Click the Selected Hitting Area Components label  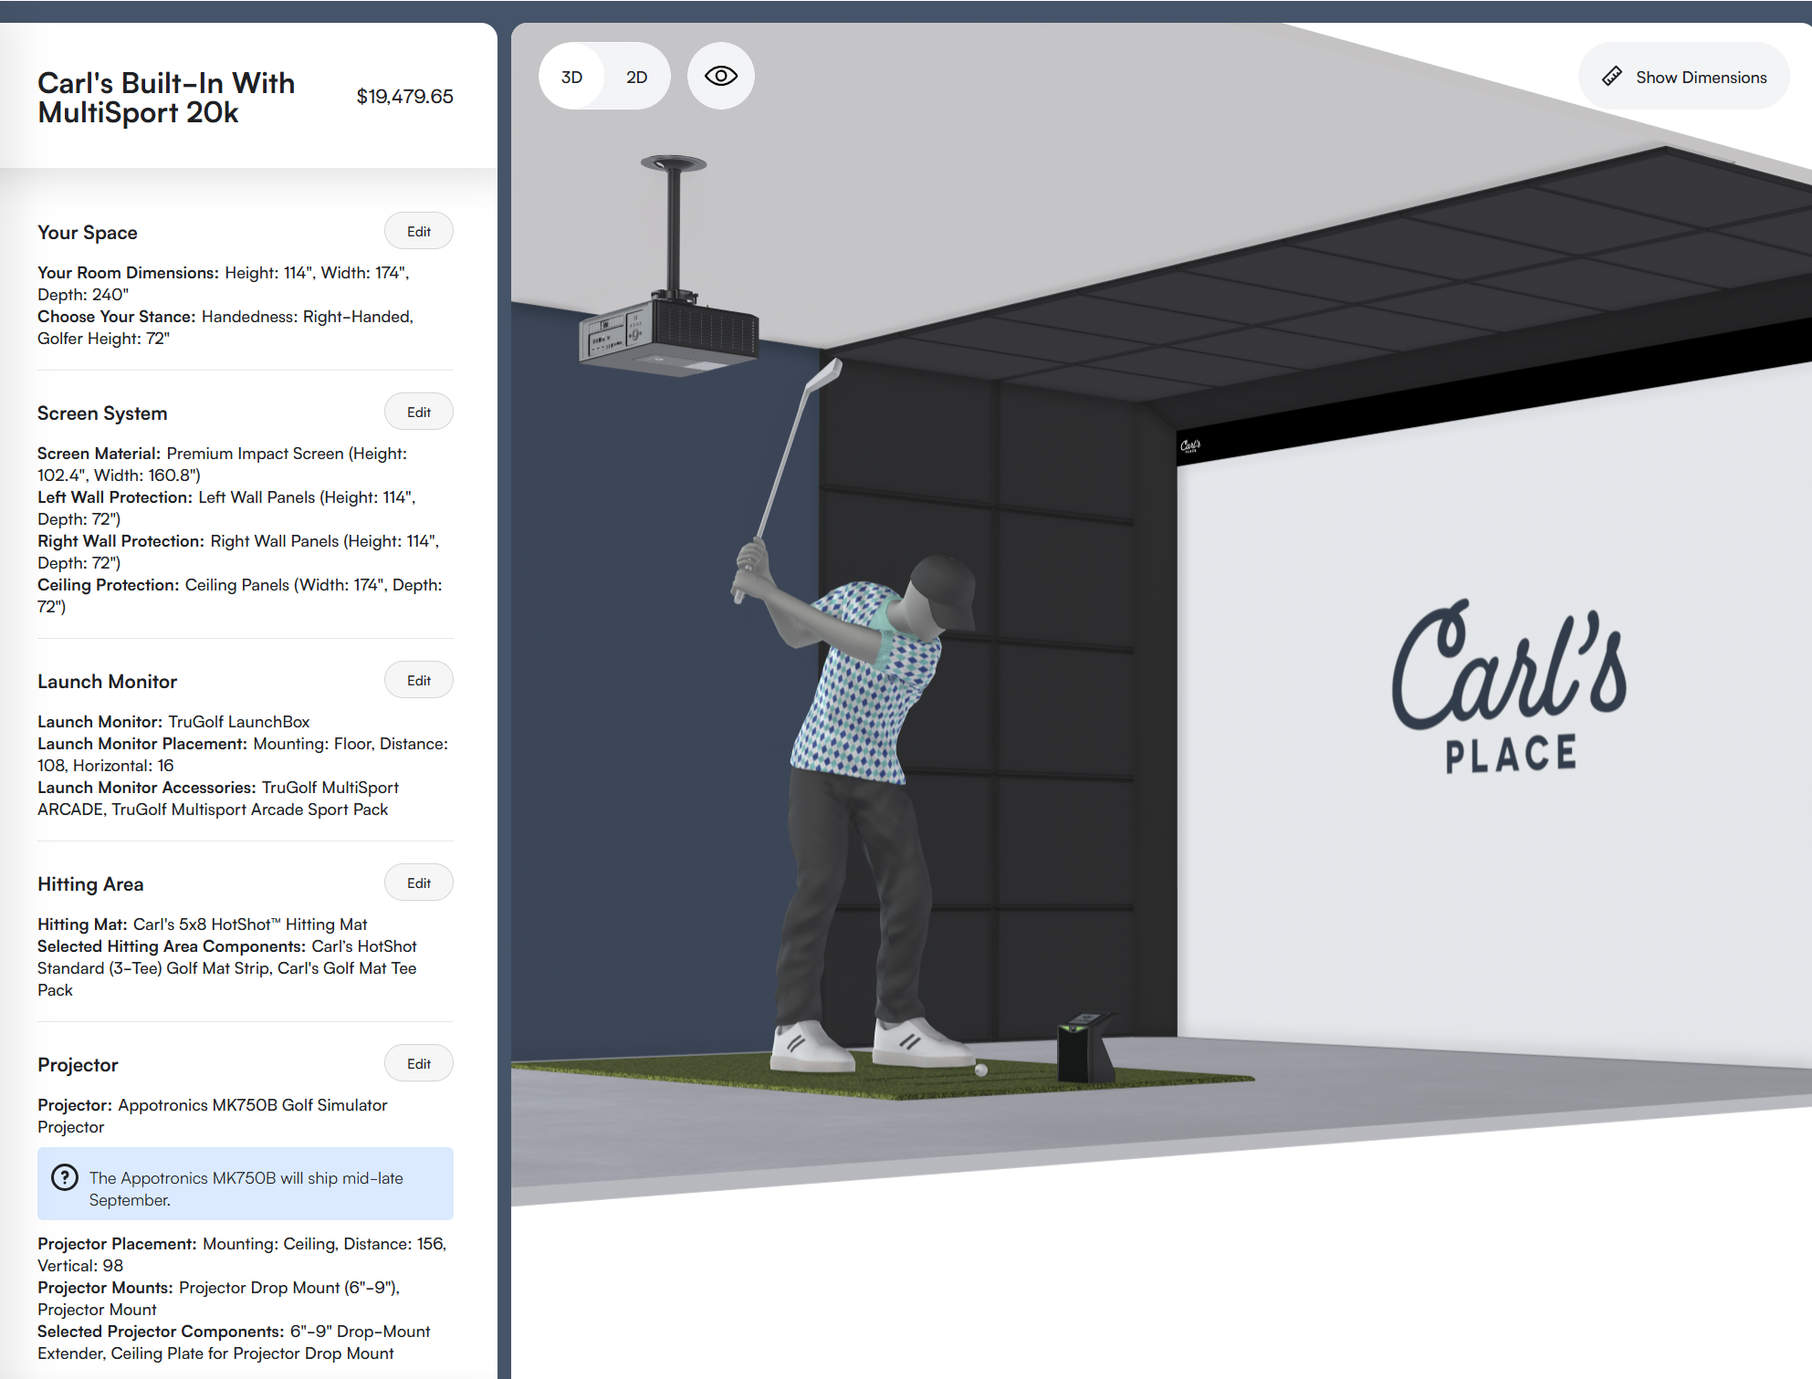tap(172, 946)
